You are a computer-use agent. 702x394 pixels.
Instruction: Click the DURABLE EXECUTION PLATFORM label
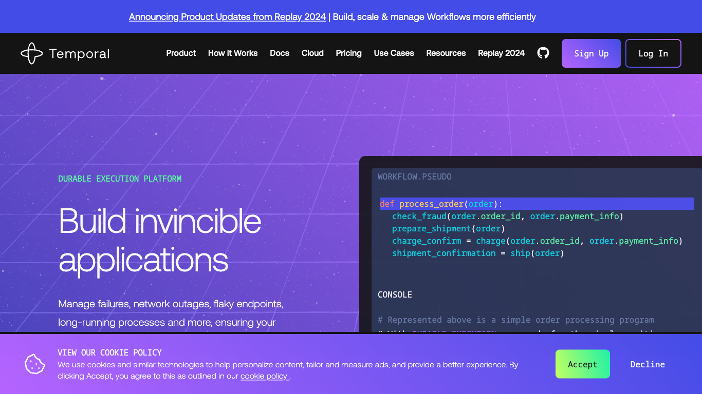pos(120,179)
